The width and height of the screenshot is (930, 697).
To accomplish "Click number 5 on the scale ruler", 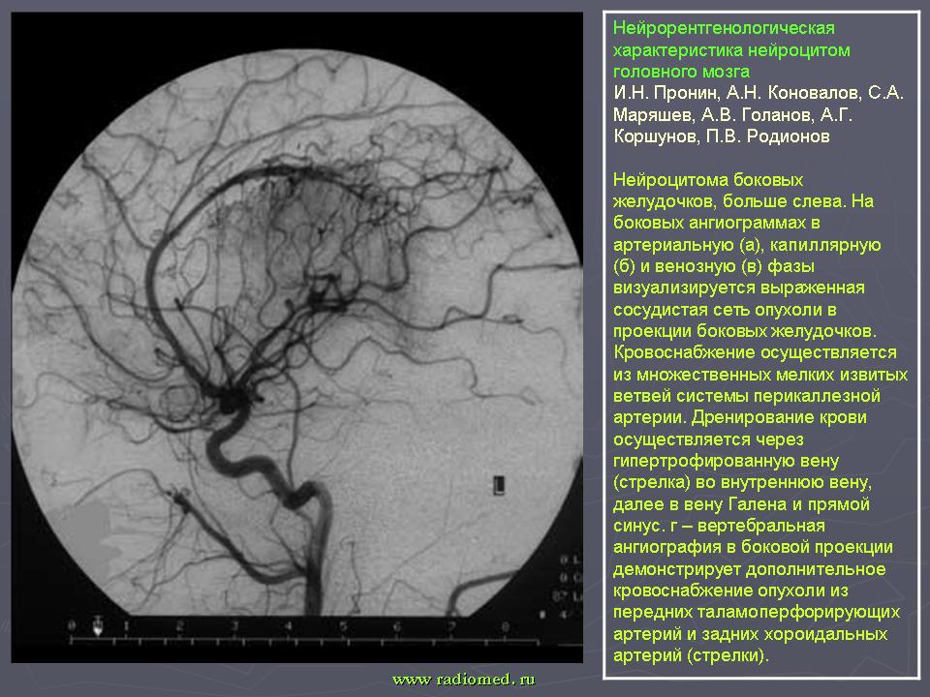I will click(344, 627).
